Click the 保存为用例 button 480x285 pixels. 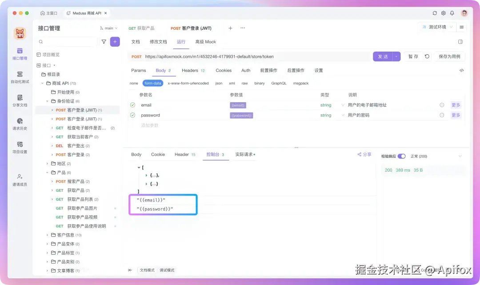(x=450, y=56)
